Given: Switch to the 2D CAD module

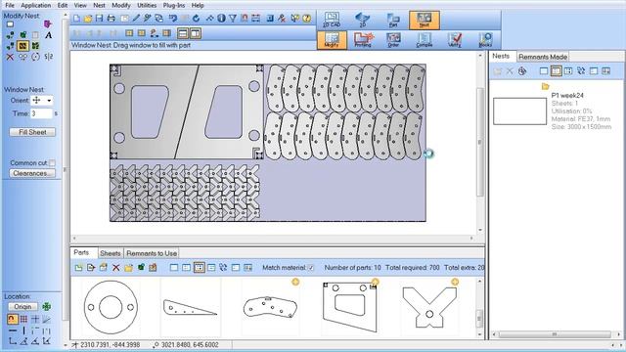Looking at the screenshot, I should pos(332,20).
